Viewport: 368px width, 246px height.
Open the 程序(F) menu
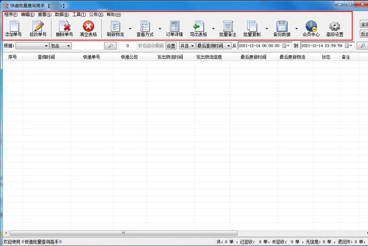pyautogui.click(x=11, y=14)
